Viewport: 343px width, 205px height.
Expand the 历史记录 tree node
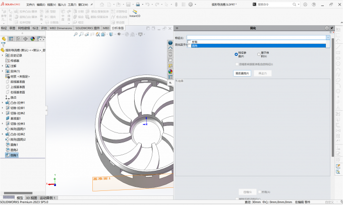3,55
